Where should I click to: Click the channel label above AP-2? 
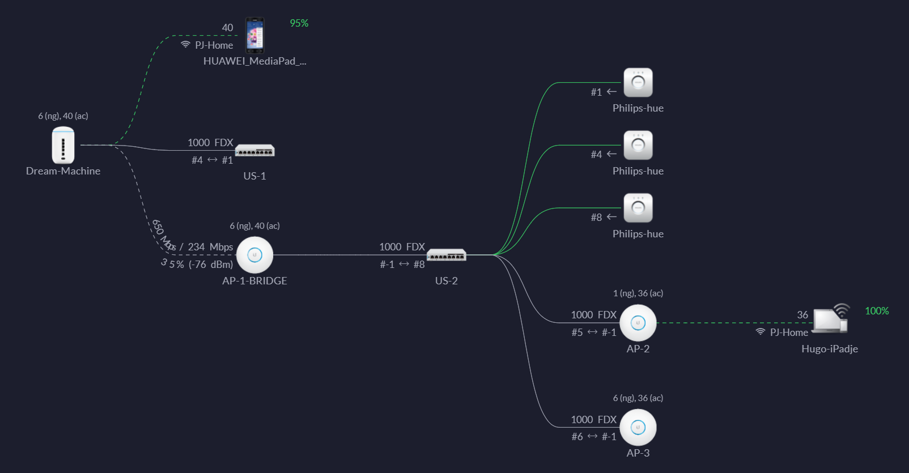coord(638,293)
